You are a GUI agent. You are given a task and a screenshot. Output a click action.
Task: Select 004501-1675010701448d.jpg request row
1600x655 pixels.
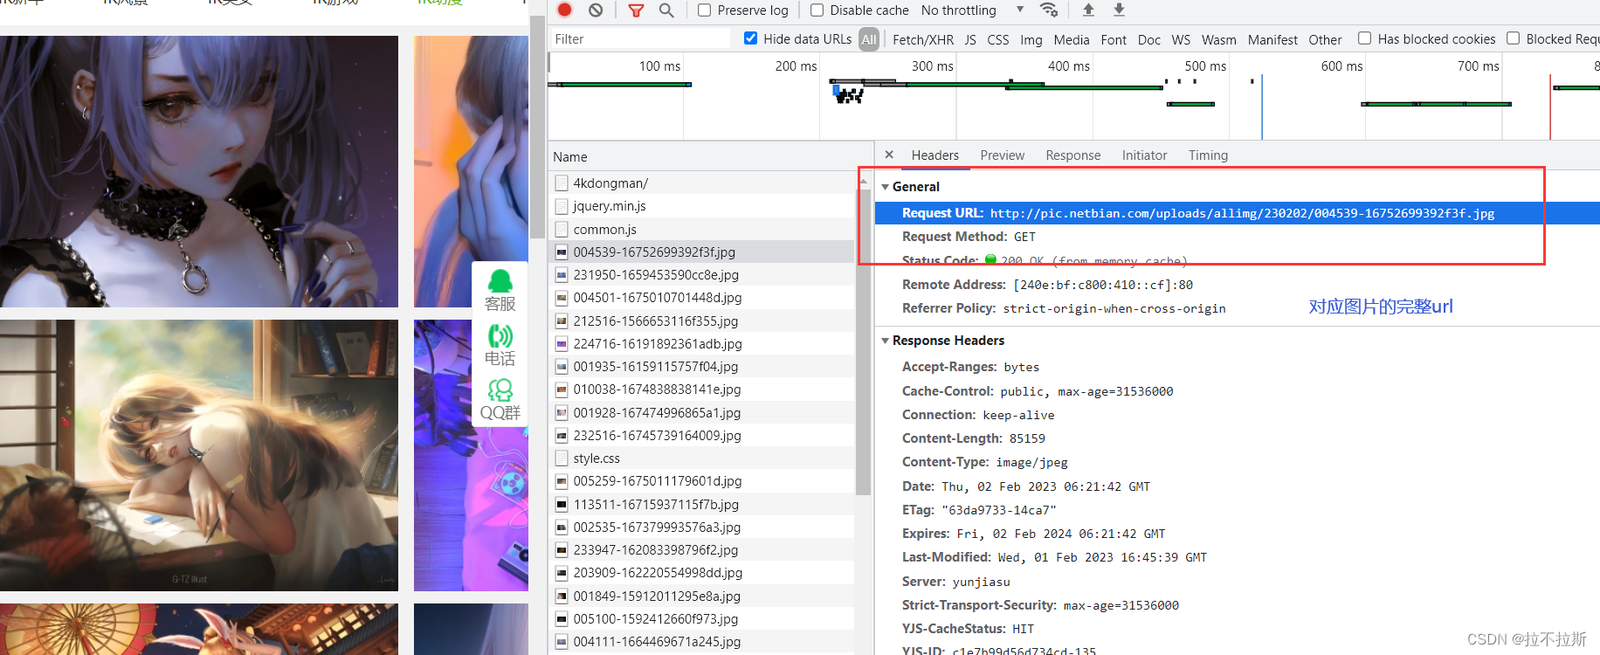click(701, 298)
